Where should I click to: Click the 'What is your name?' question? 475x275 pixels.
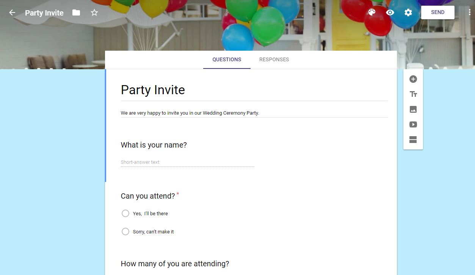154,145
